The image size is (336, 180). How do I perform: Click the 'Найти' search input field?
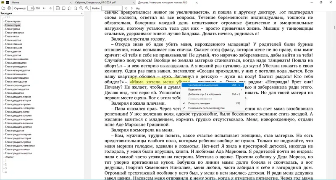point(112,8)
